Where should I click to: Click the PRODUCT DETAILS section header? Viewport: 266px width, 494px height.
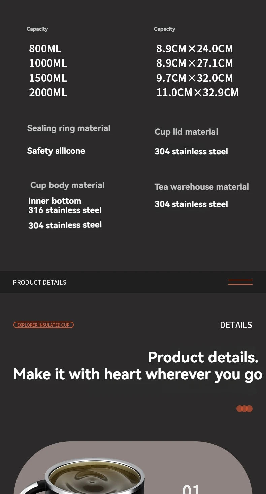click(39, 282)
